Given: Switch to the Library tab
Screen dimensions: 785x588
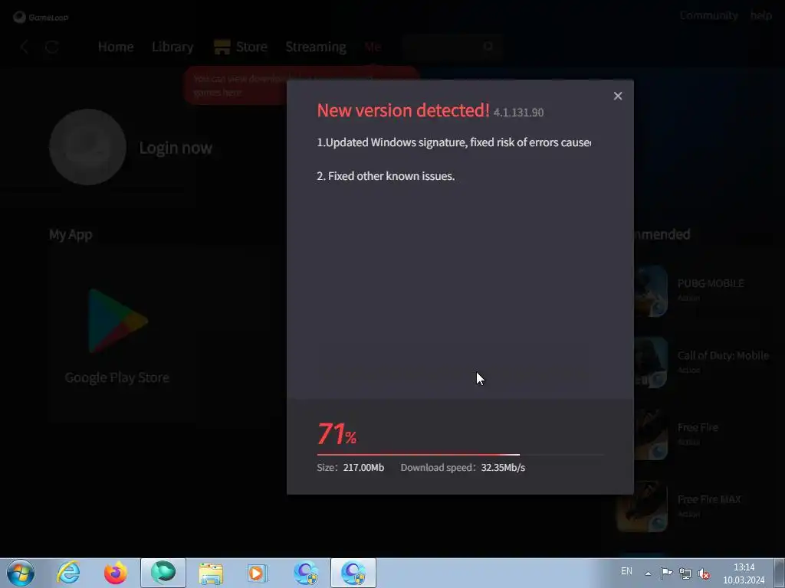Looking at the screenshot, I should (172, 47).
